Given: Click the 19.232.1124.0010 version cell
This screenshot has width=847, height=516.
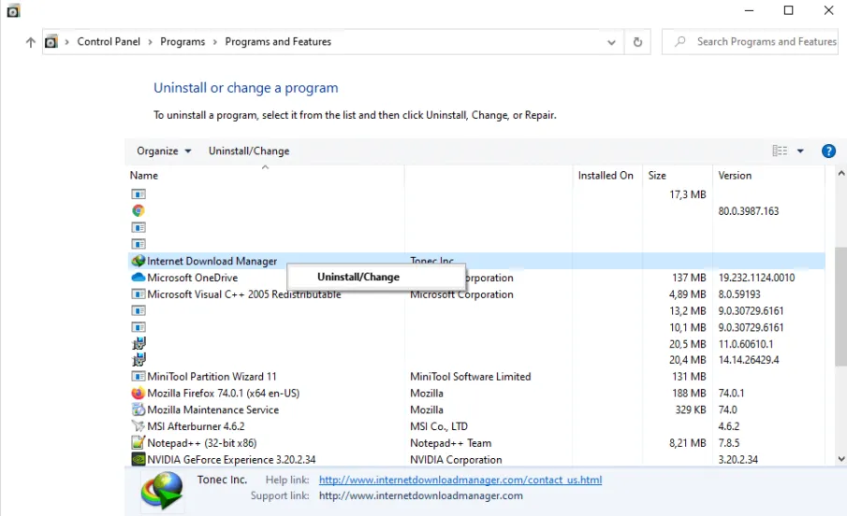Looking at the screenshot, I should point(756,278).
